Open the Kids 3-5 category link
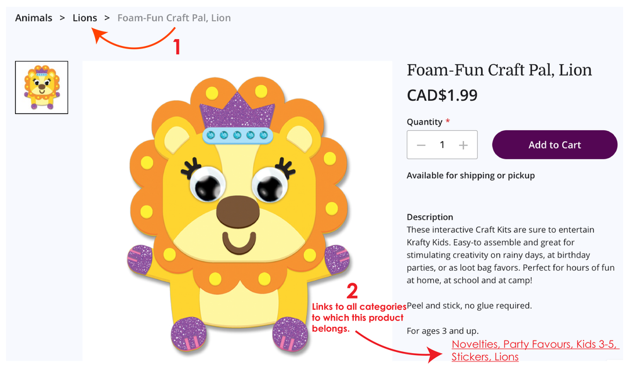 point(598,345)
